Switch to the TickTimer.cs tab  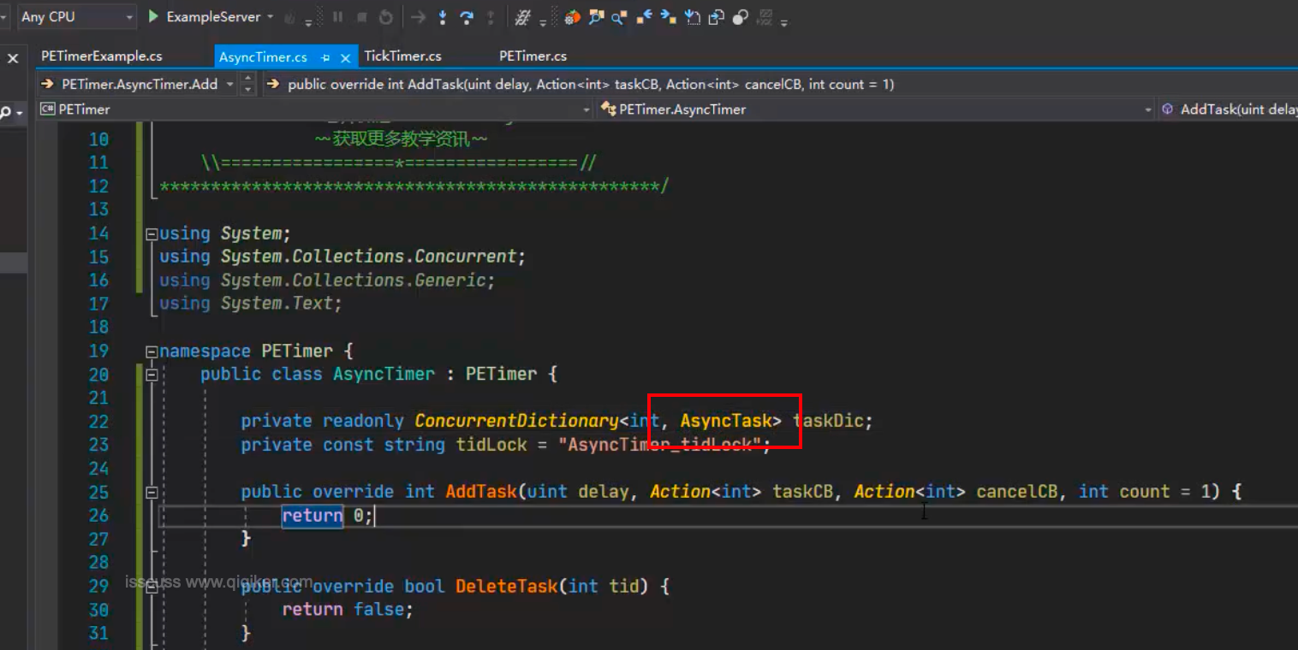coord(402,56)
